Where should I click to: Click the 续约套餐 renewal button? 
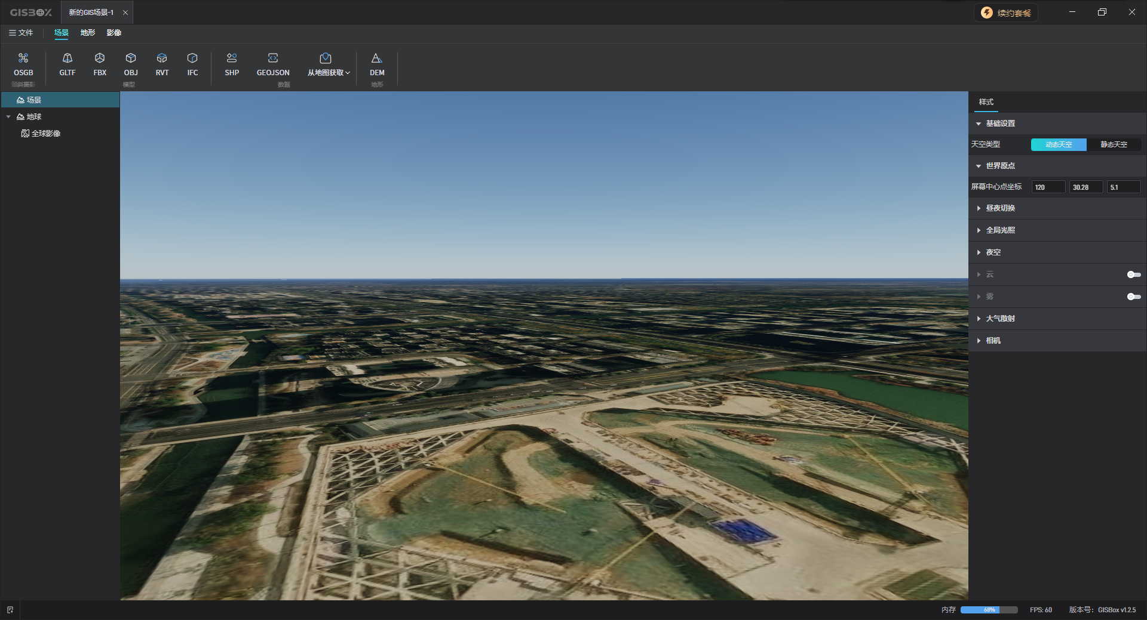click(x=1007, y=13)
